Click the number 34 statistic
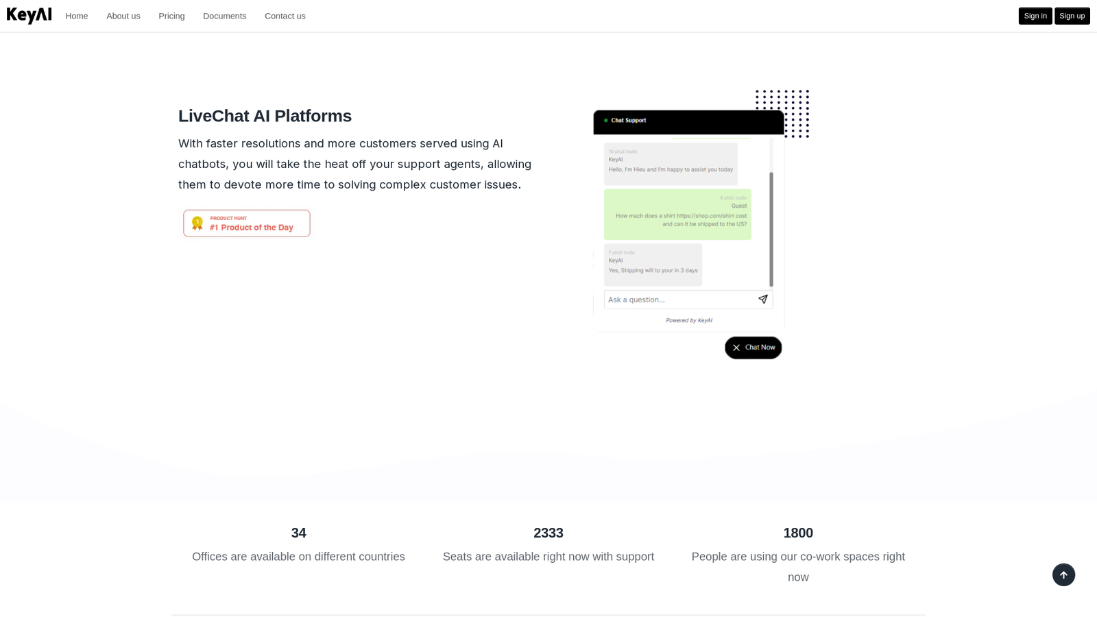This screenshot has width=1097, height=617. pyautogui.click(x=299, y=533)
